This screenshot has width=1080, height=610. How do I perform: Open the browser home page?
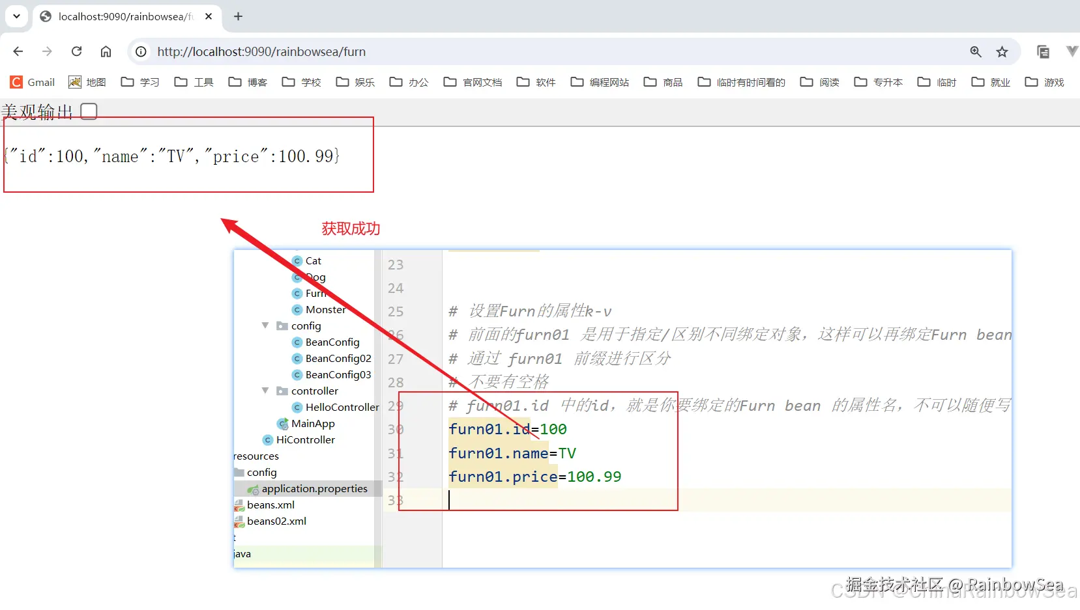click(x=106, y=51)
